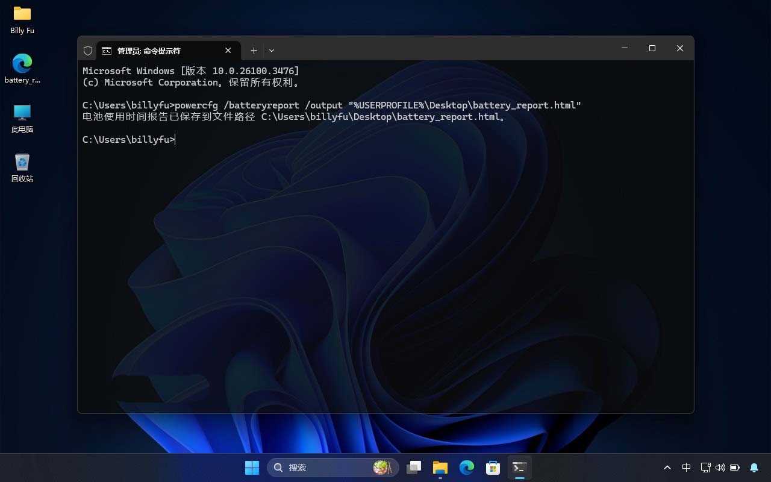Screen dimensions: 771x482
Task: Expand hidden icons with the tray chevron
Action: click(667, 467)
